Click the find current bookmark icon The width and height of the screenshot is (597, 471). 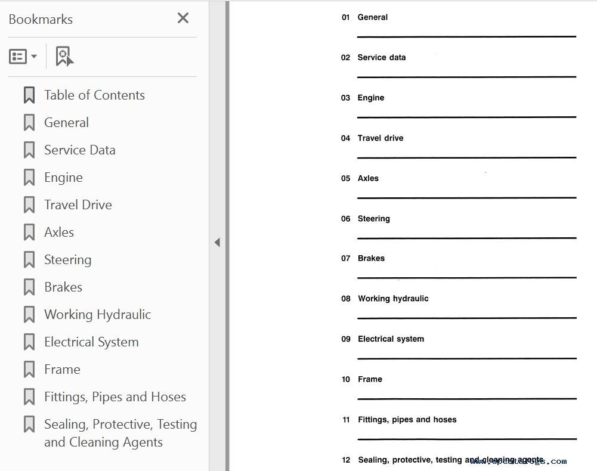[x=64, y=57]
